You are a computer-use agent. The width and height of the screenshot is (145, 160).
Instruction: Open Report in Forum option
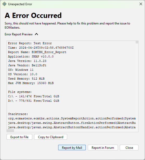pyautogui.click(x=103, y=148)
